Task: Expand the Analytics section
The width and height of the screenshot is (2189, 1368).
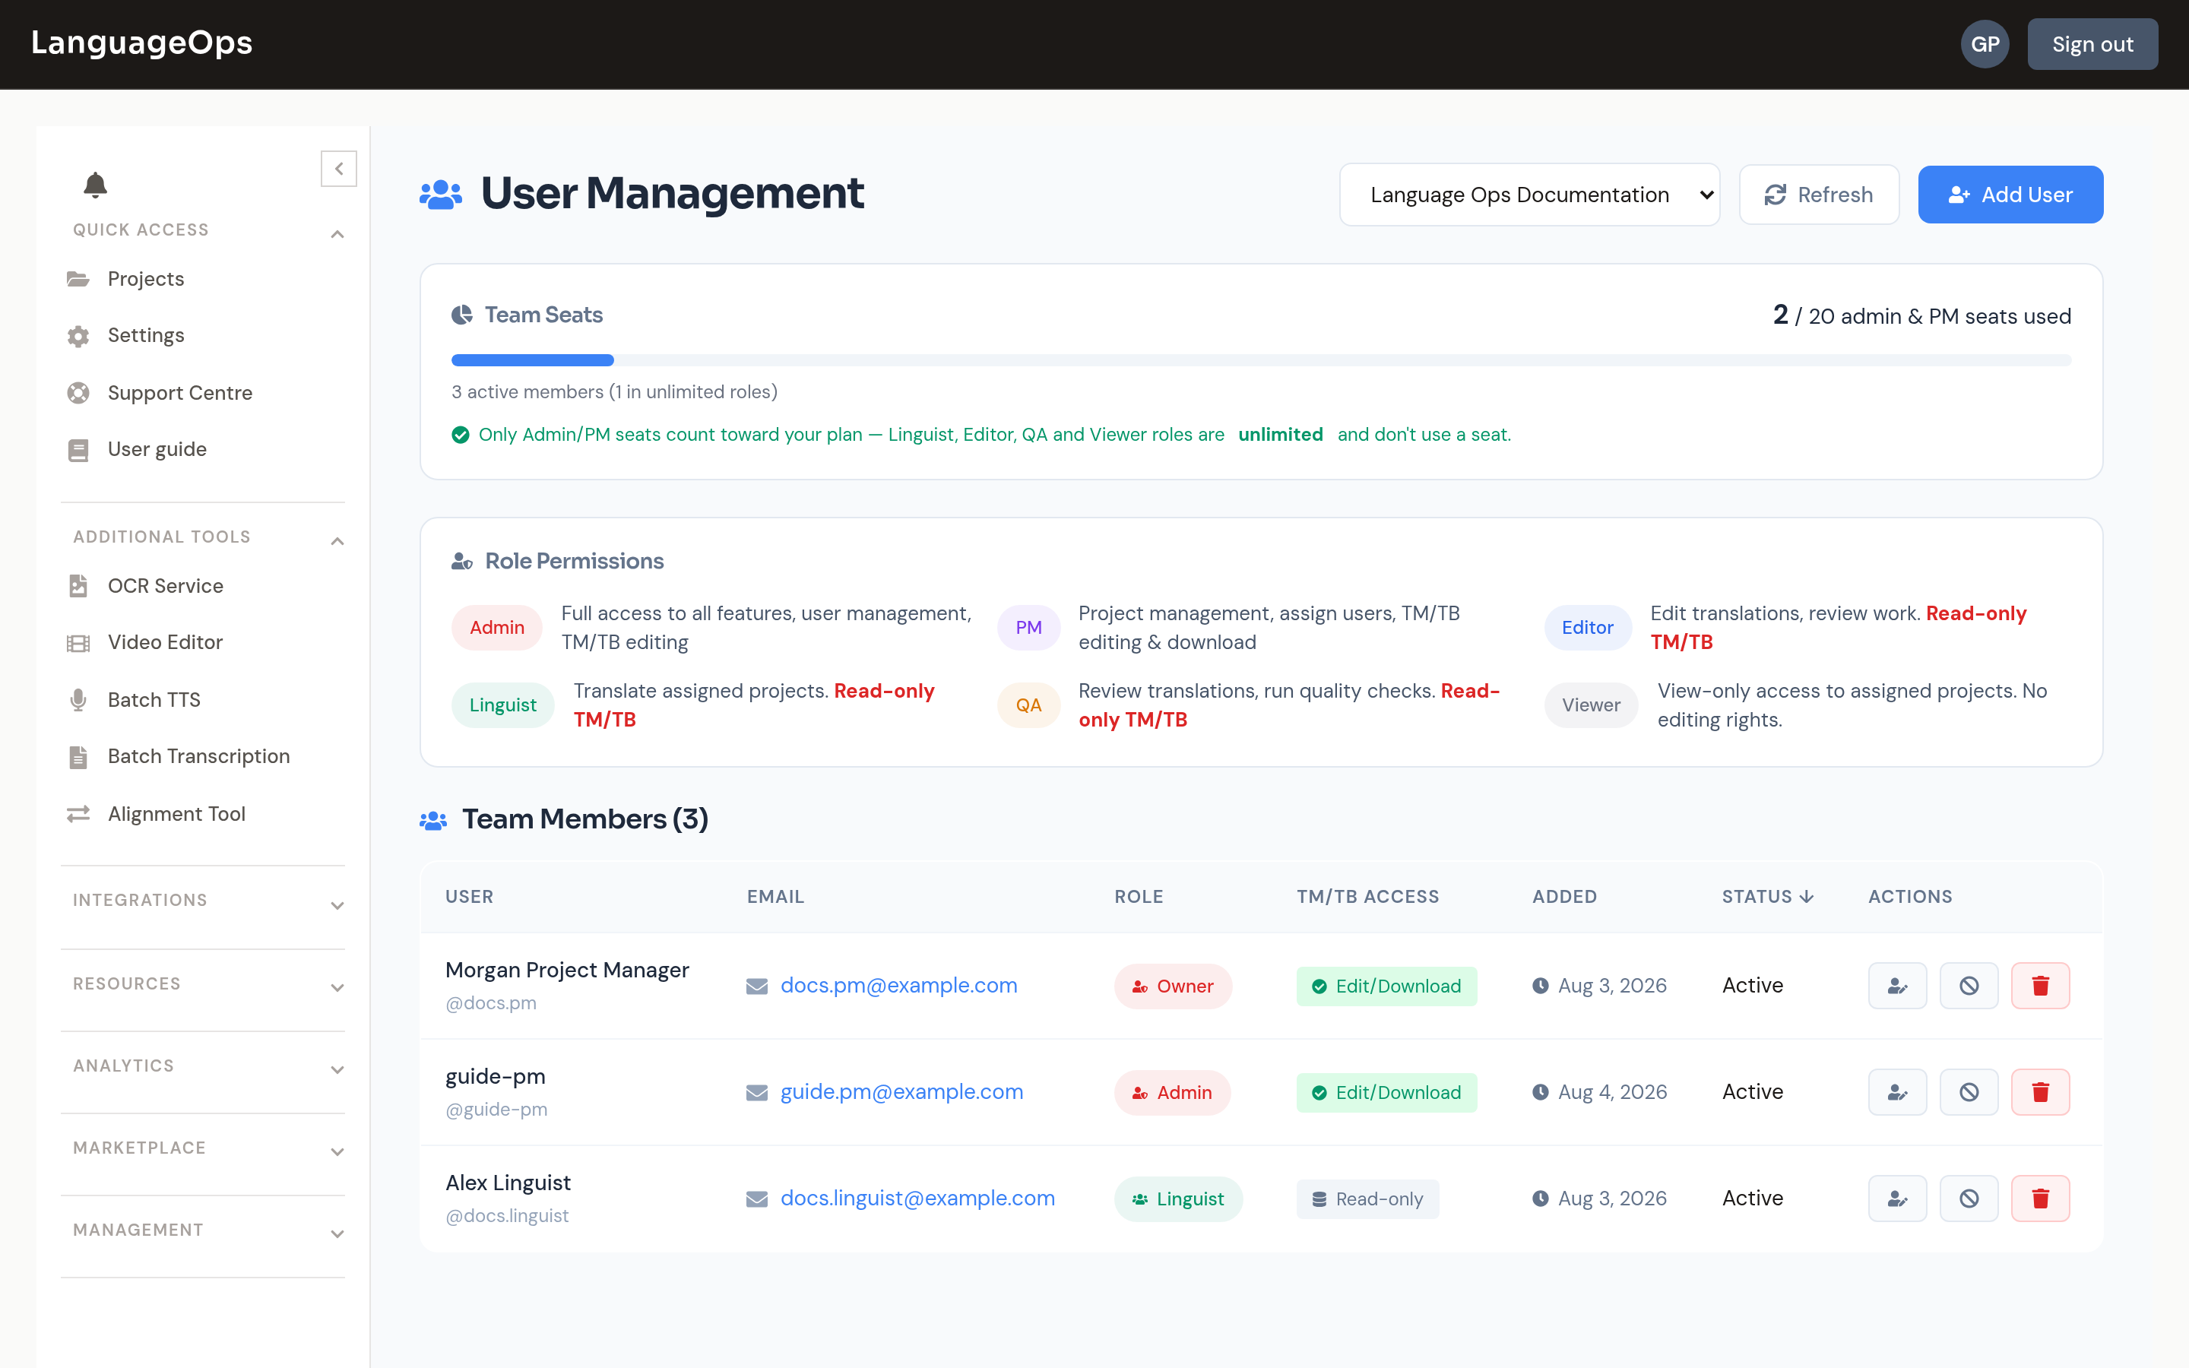Action: (337, 1070)
